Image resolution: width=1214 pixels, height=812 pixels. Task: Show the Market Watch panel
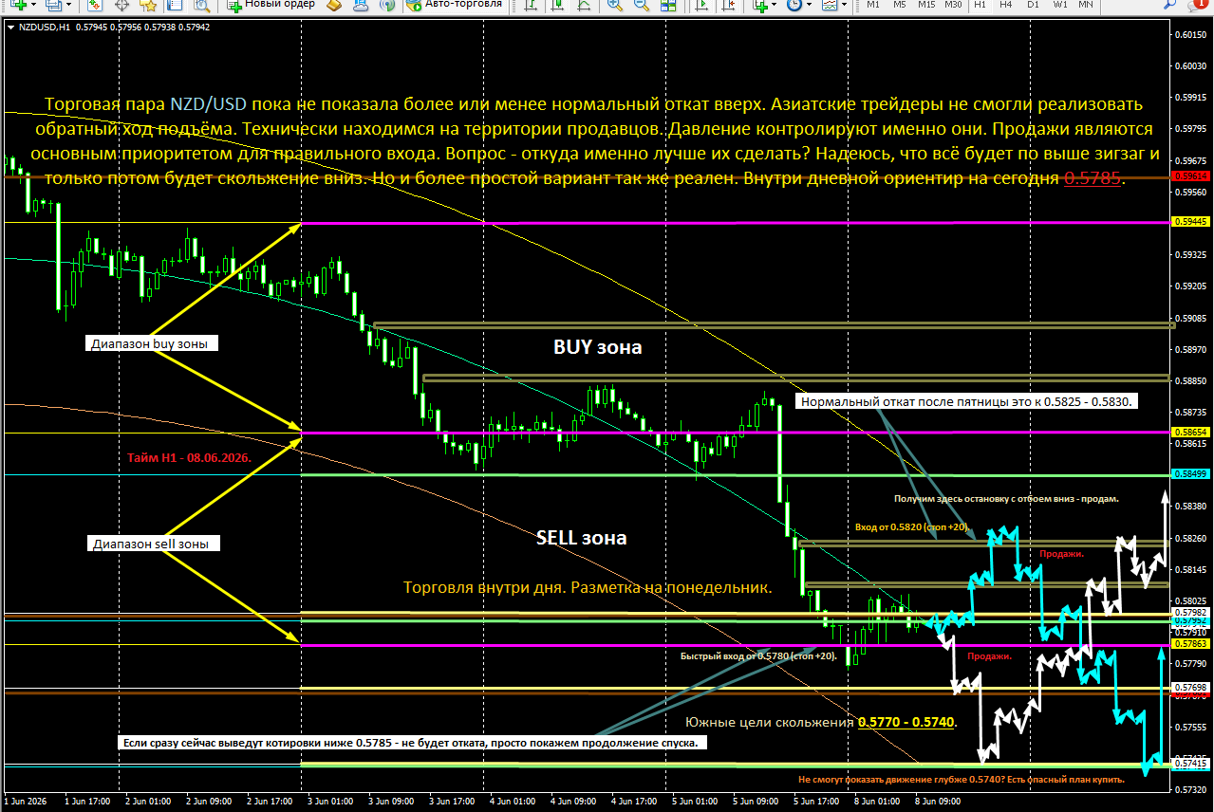[x=97, y=5]
